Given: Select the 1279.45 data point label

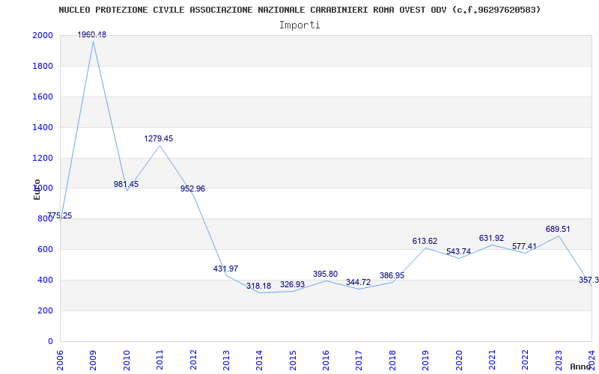Looking at the screenshot, I should 159,139.
